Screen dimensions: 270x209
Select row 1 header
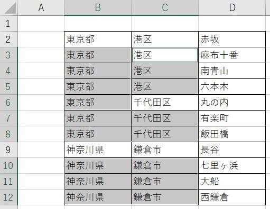tap(8, 24)
